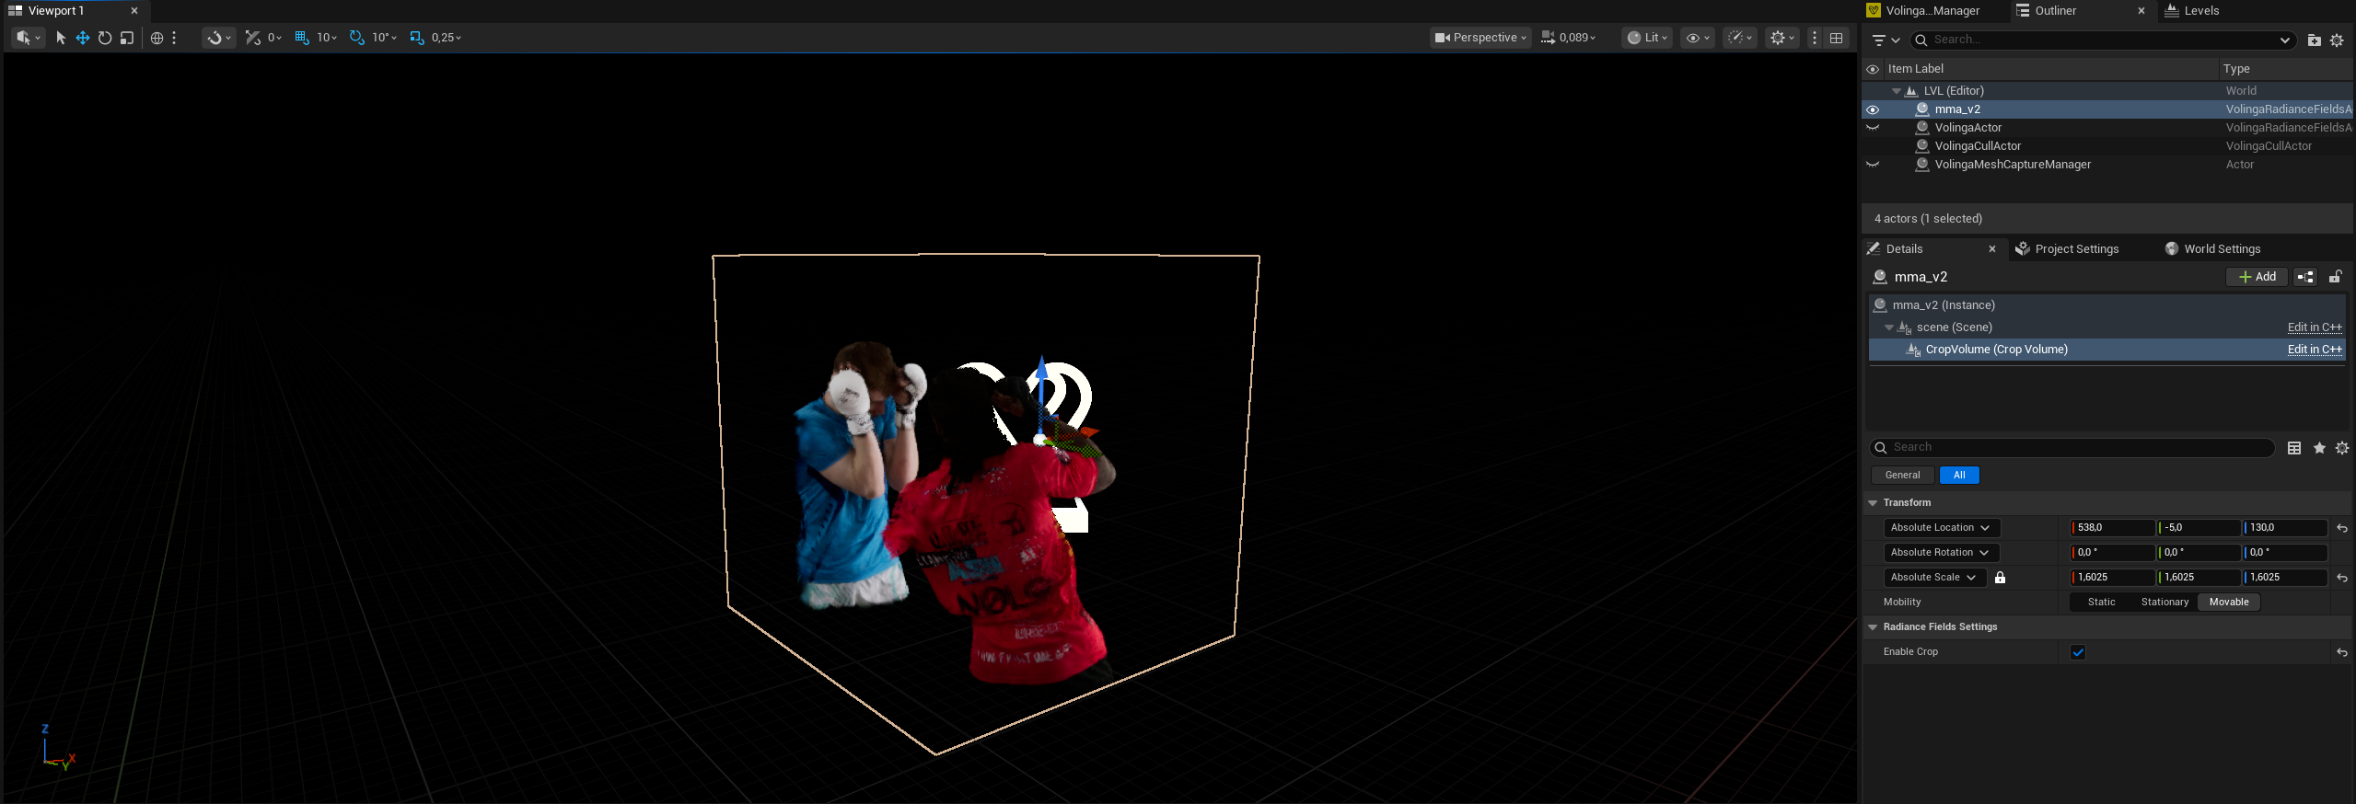
Task: Click the Add component button
Action: coord(2257,277)
